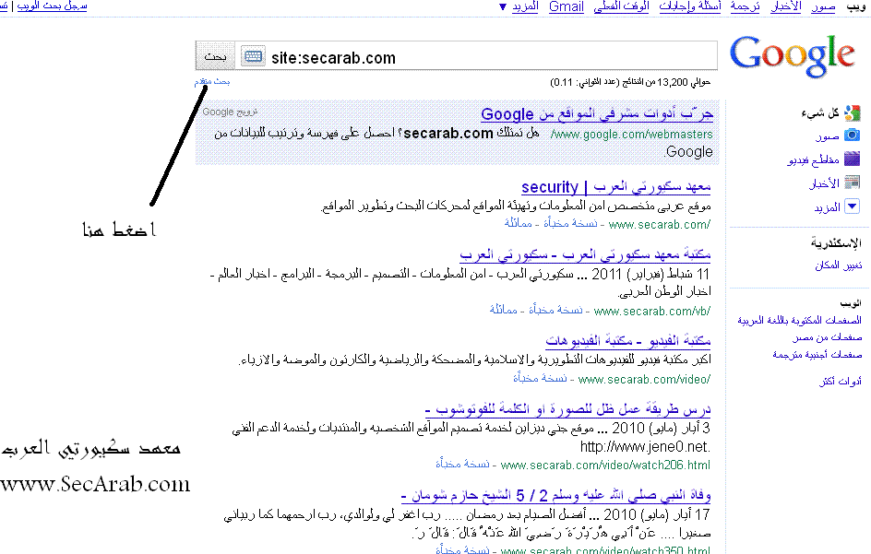Open cached copy for watch206.html result
Image resolution: width=871 pixels, height=554 pixels.
pos(463,464)
